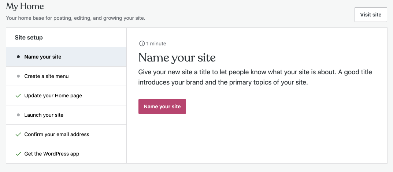Click the green checkmark beside Get the WordPress app
393x172 pixels.
18,154
